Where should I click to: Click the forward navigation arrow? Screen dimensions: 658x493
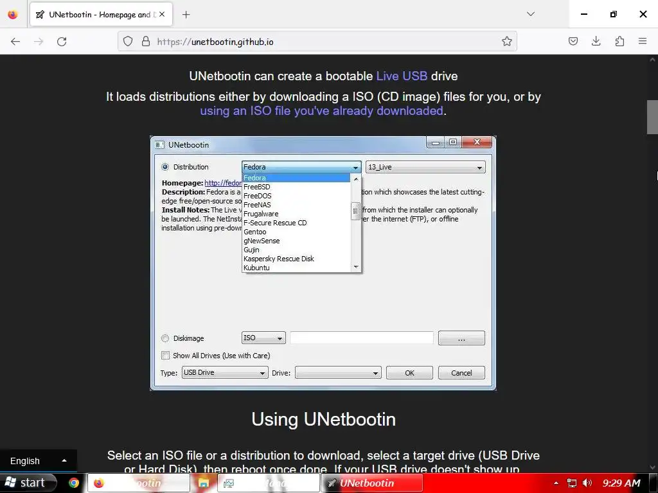coord(39,42)
